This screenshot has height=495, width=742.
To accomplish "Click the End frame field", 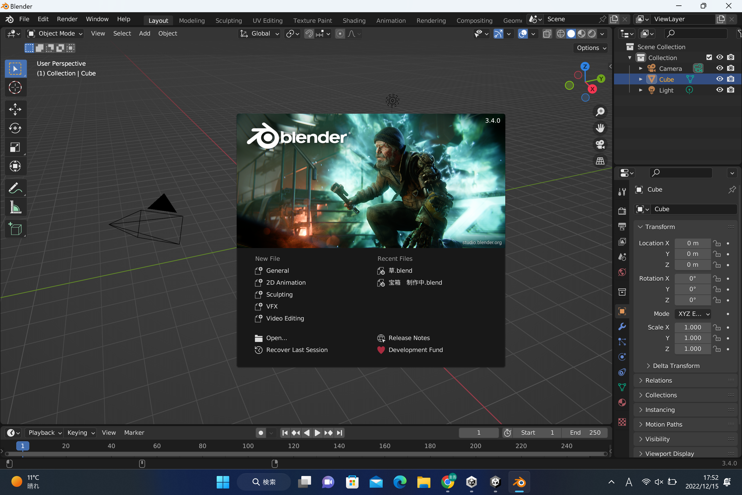I will (x=585, y=433).
